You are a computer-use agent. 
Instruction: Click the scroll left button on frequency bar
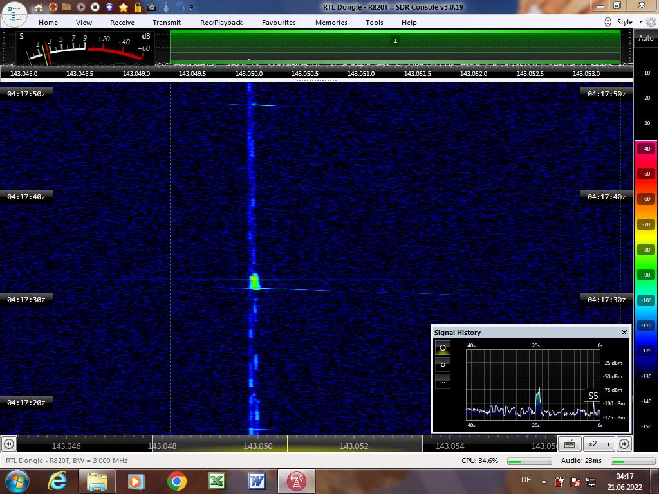point(9,444)
